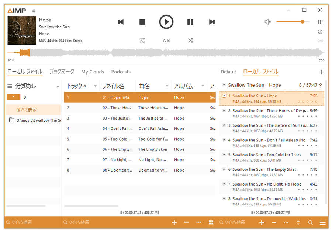Viewport: 332px width, 232px height.
Task: Open playlist more options dots icon
Action: (286, 222)
